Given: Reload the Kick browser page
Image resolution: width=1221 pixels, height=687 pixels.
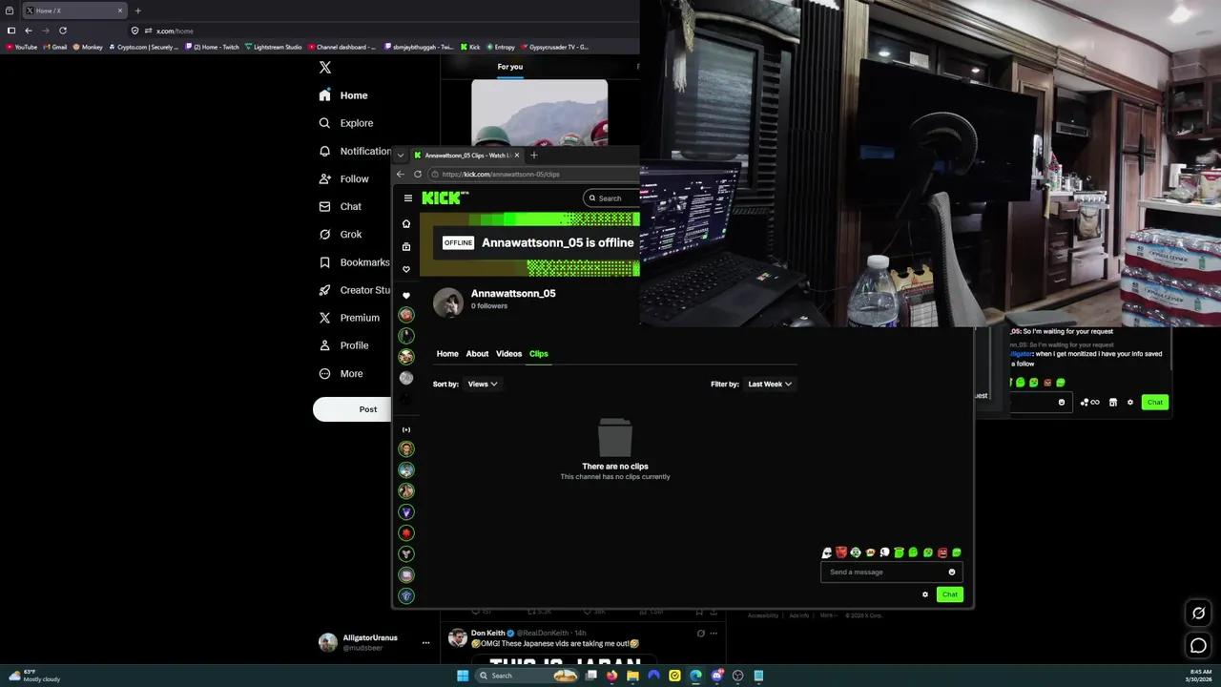Looking at the screenshot, I should pyautogui.click(x=418, y=175).
